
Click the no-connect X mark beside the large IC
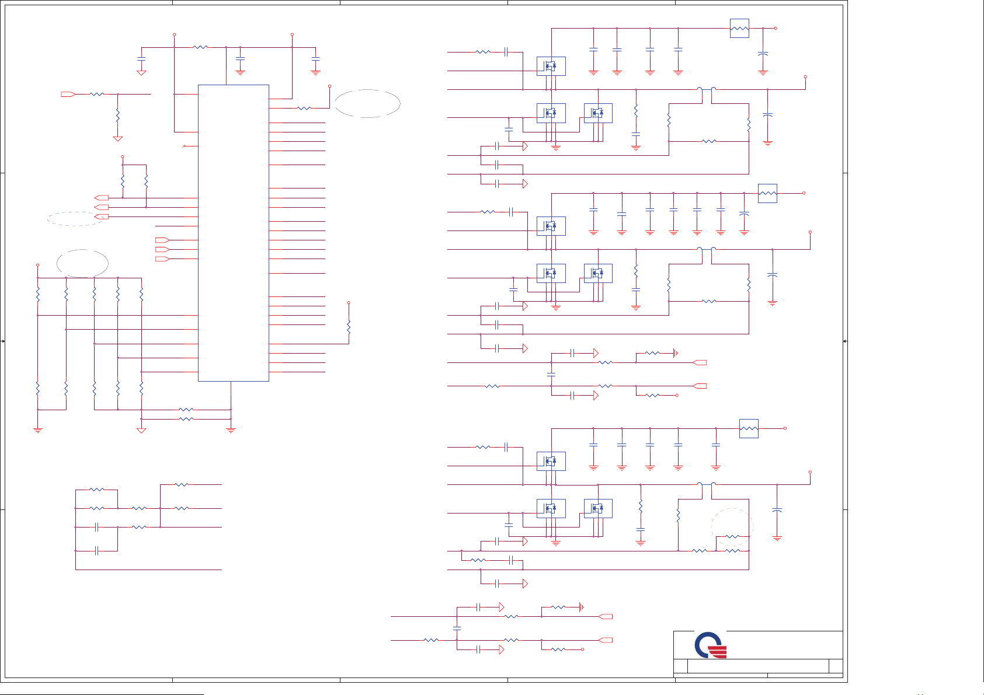185,146
